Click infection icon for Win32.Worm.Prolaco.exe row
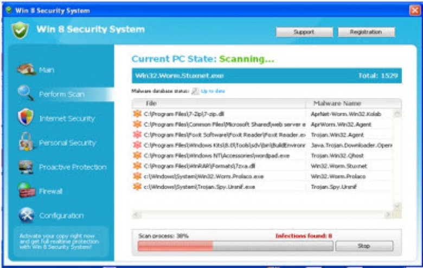The width and height of the screenshot is (423, 268). [x=137, y=176]
